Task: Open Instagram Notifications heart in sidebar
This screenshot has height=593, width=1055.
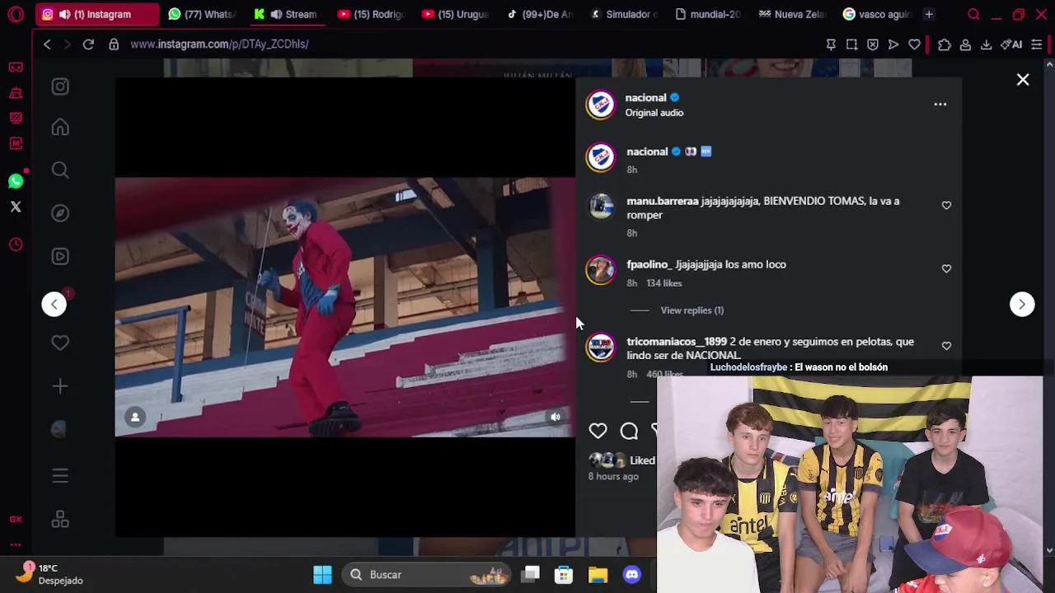Action: tap(60, 343)
